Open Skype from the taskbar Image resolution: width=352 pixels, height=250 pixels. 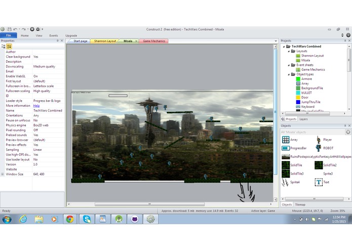(87, 219)
